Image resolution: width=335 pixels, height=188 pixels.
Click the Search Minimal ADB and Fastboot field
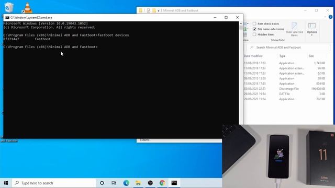click(288, 48)
